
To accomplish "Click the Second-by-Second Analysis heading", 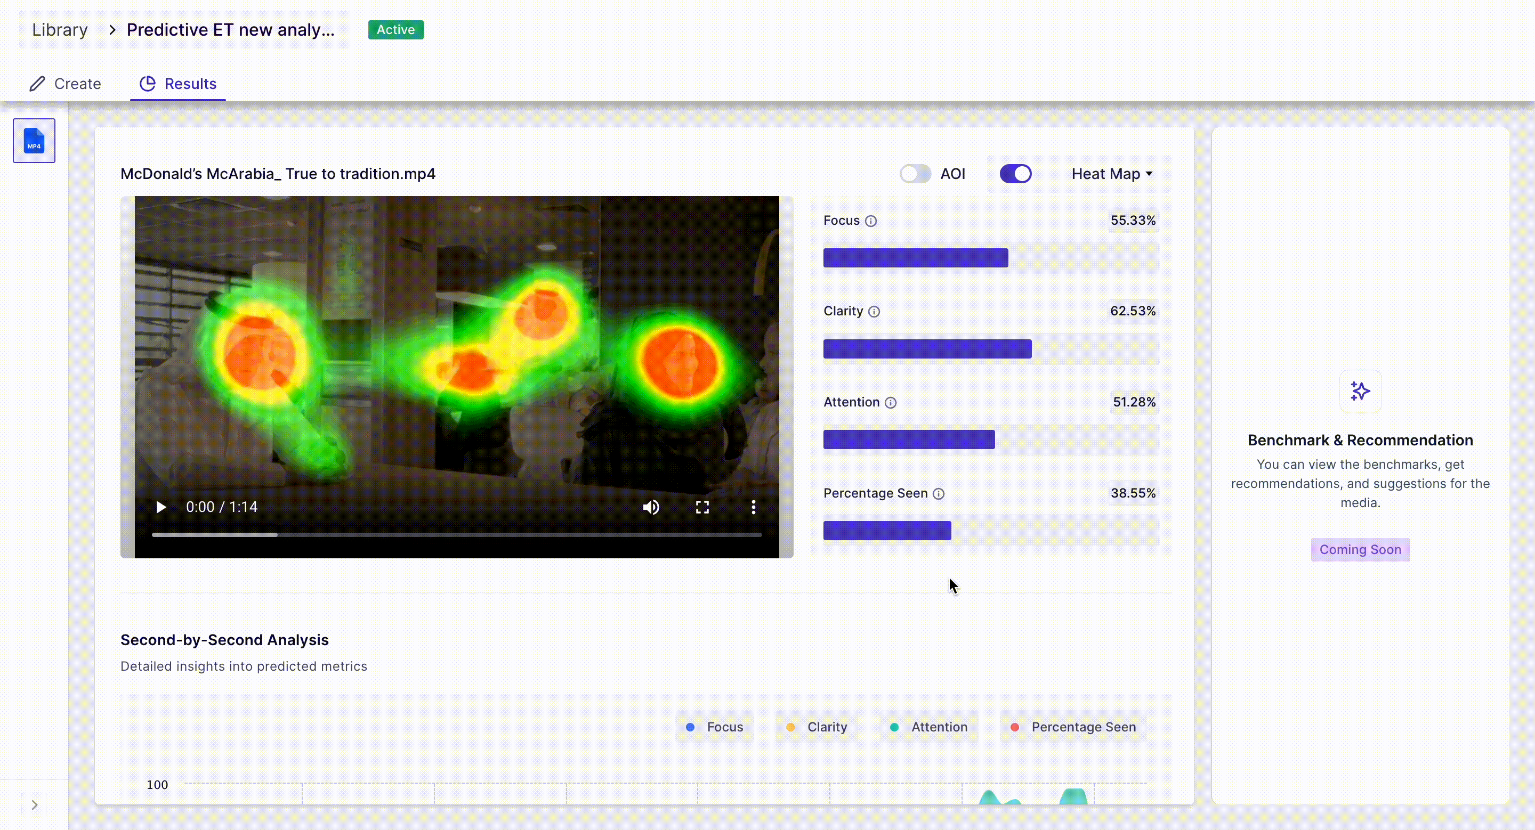I will [224, 640].
